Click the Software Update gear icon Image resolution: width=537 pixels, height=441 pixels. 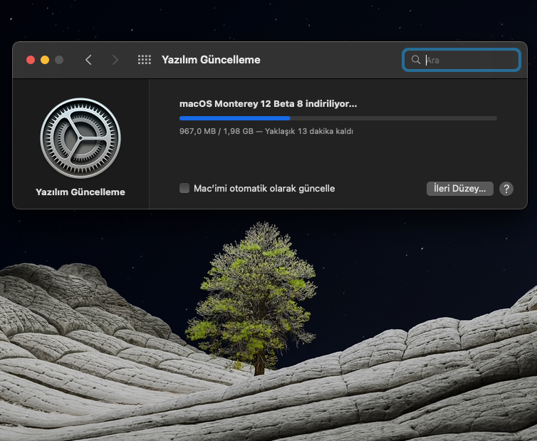(80, 138)
